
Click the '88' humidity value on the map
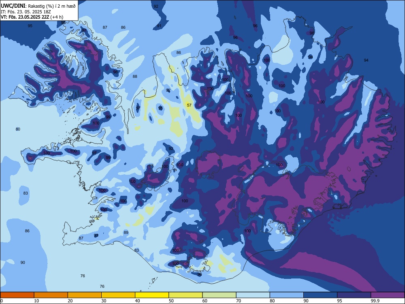[x=135, y=76]
